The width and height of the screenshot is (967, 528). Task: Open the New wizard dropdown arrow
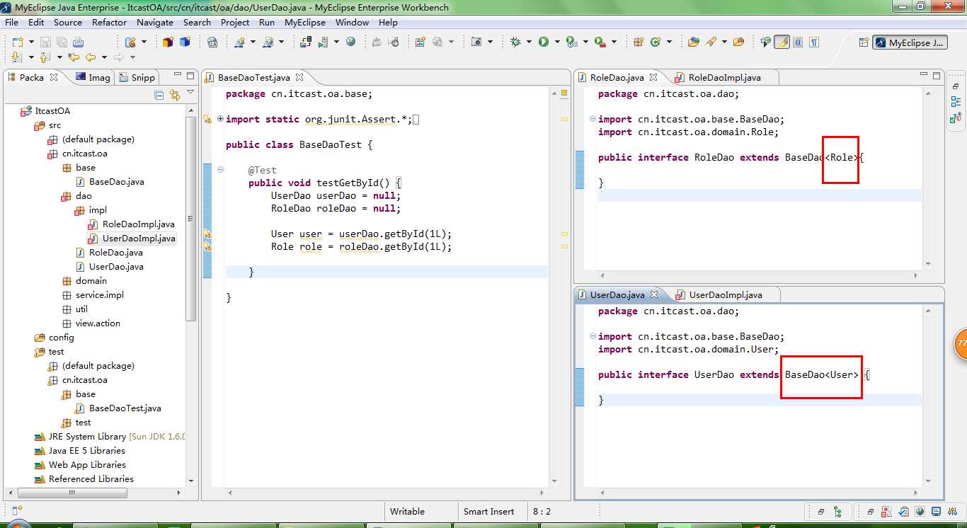pos(30,42)
